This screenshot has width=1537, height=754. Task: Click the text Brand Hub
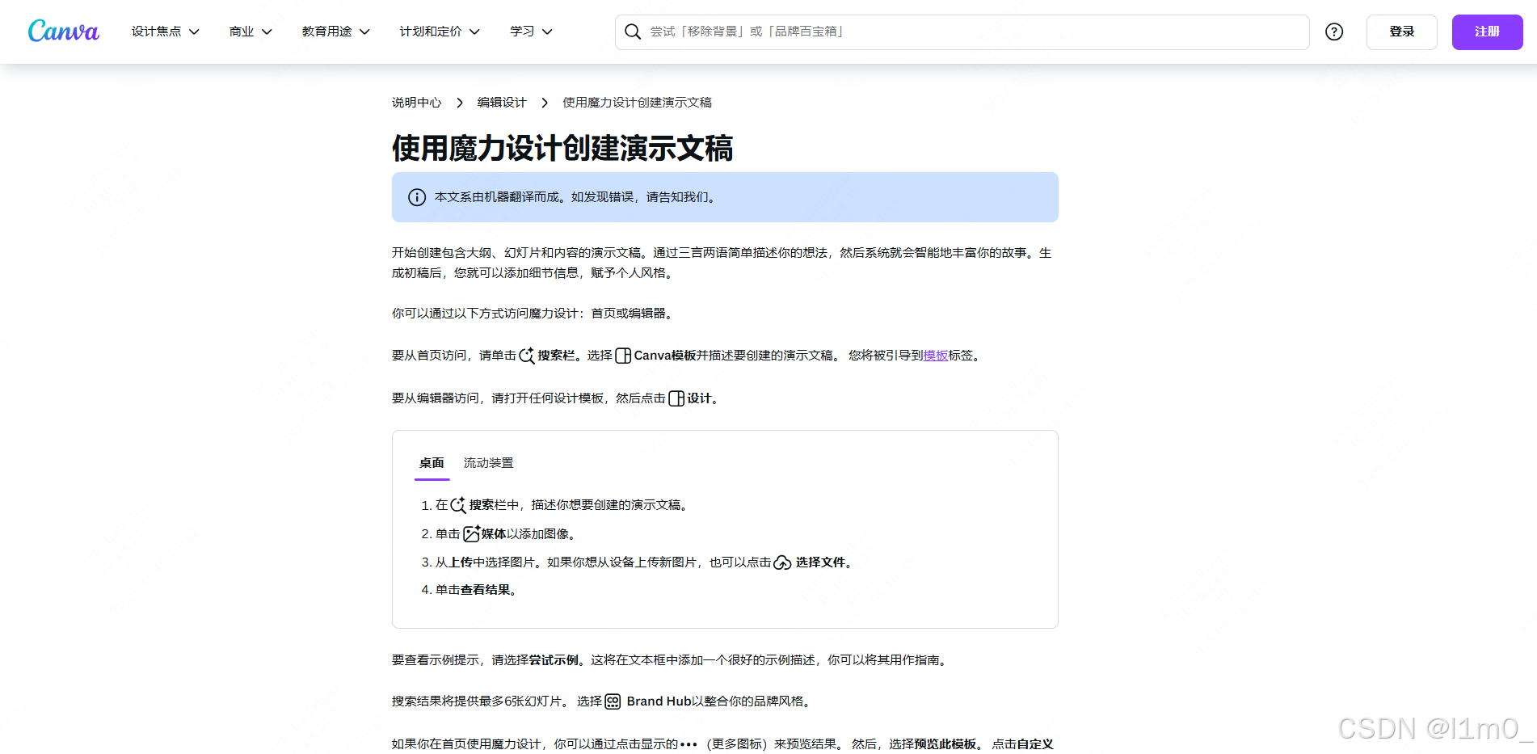pyautogui.click(x=659, y=701)
